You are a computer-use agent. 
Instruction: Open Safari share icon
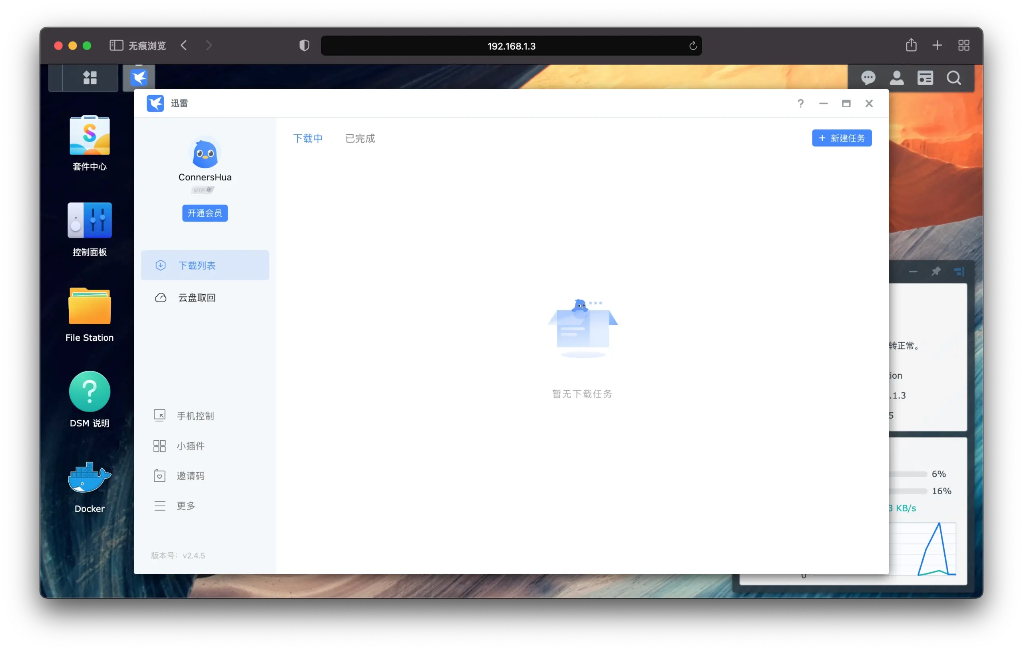click(911, 45)
